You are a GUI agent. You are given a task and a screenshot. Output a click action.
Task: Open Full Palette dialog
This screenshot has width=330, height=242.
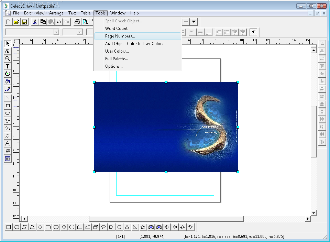click(x=137, y=59)
